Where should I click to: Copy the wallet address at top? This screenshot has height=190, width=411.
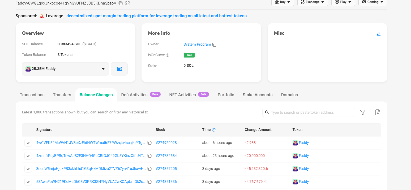121,3
